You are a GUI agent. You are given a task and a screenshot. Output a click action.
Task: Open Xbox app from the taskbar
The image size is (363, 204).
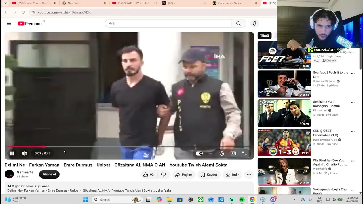coord(201,200)
